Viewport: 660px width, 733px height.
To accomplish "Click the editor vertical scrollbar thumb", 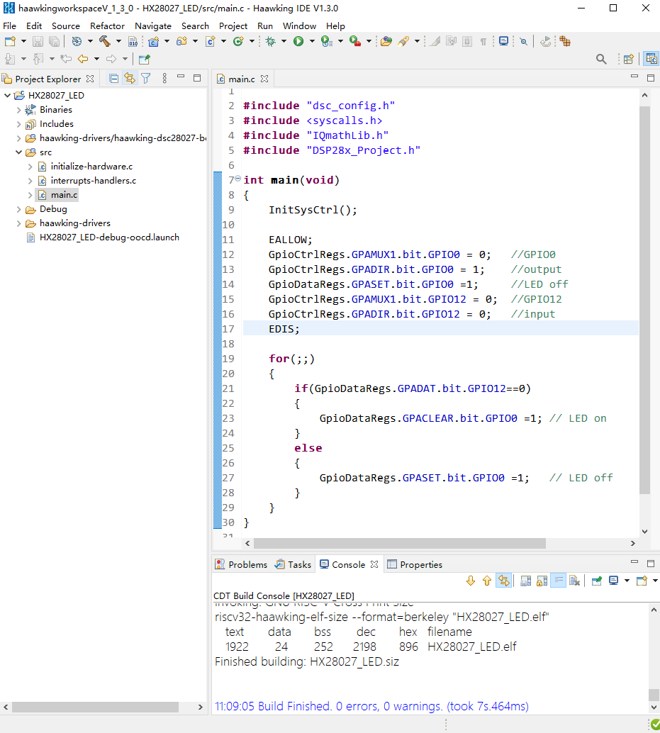I will click(644, 300).
